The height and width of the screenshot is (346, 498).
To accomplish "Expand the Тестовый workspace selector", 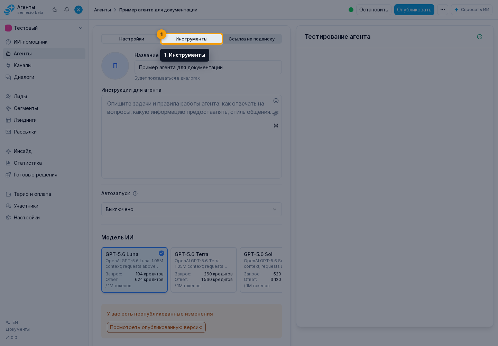I will [x=44, y=28].
